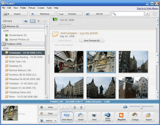Open the Folder menu
This screenshot has width=160, height=125.
point(23,8)
